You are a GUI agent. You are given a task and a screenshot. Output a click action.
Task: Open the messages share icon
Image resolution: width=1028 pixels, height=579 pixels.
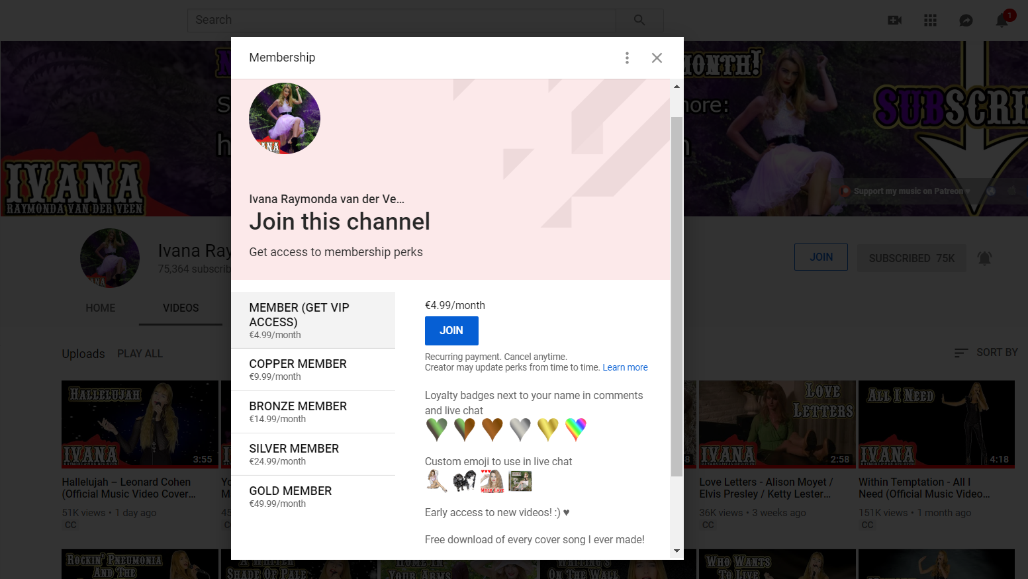pyautogui.click(x=966, y=21)
